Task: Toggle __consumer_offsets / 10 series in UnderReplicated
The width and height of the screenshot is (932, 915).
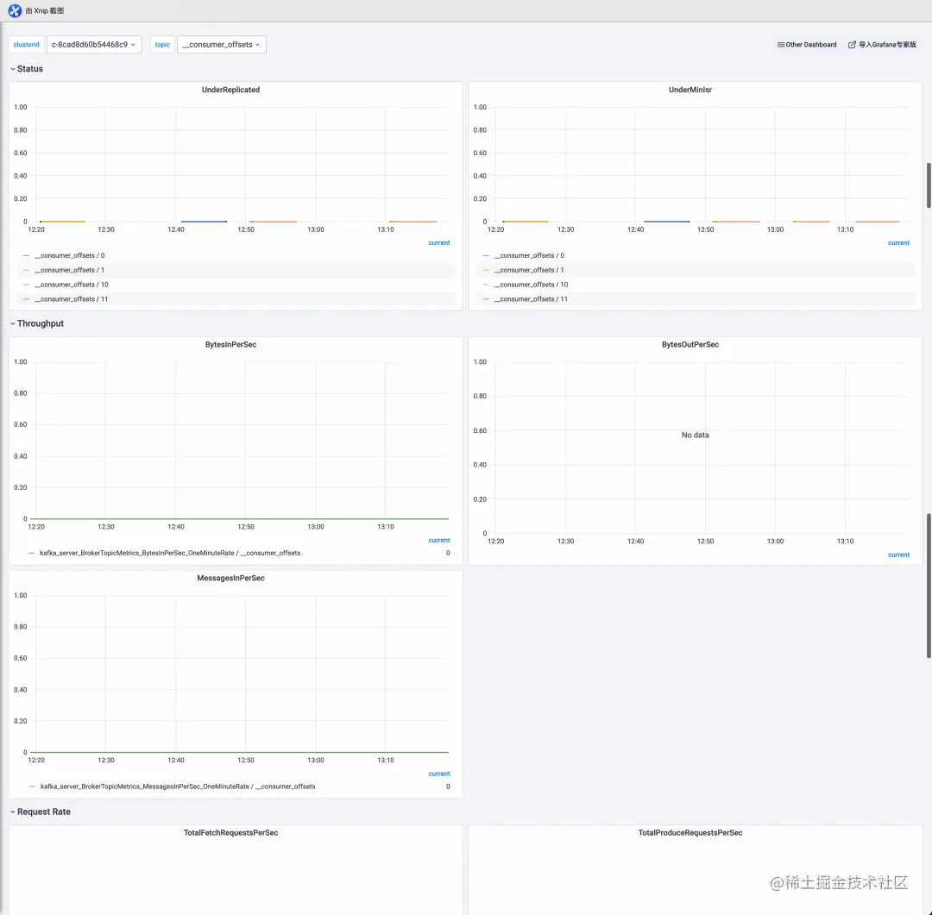Action: pos(72,285)
